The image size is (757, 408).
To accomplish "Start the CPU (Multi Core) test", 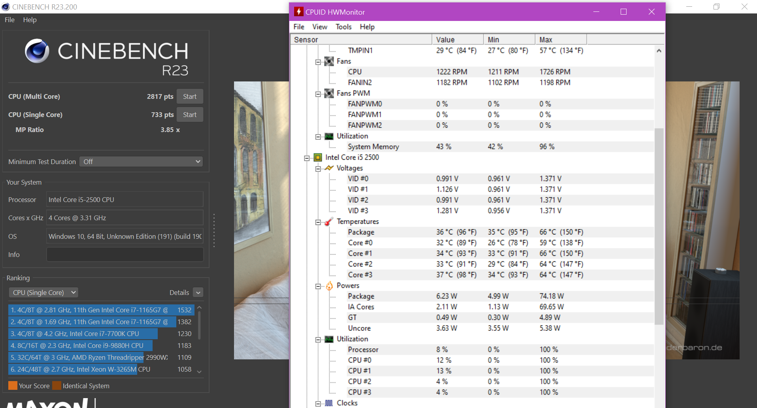I will pyautogui.click(x=190, y=96).
